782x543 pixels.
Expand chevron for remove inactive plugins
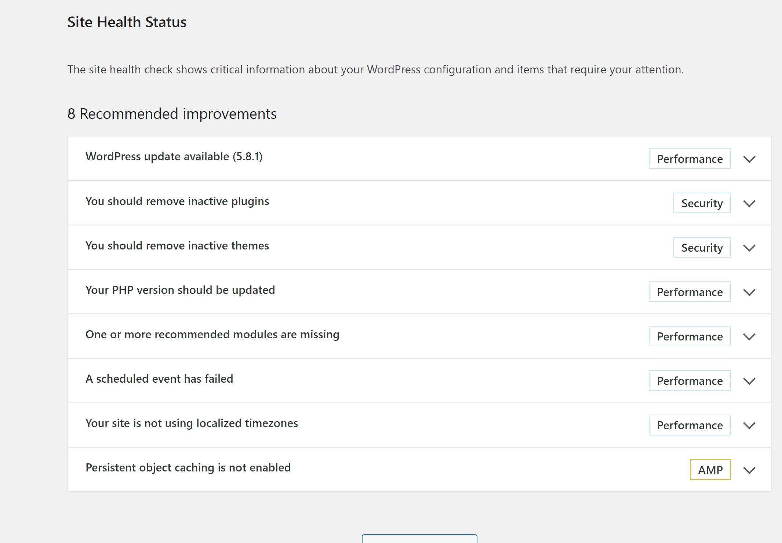click(749, 204)
